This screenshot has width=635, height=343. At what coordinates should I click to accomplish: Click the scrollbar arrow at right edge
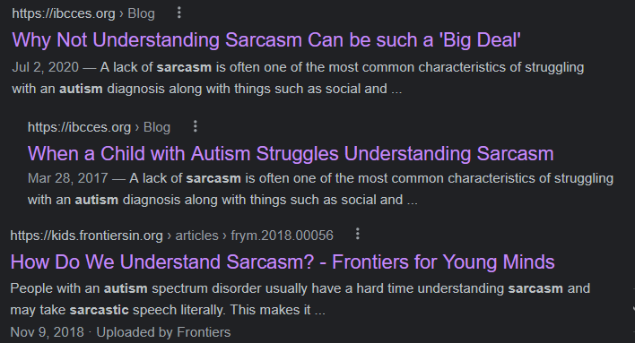[633, 310]
